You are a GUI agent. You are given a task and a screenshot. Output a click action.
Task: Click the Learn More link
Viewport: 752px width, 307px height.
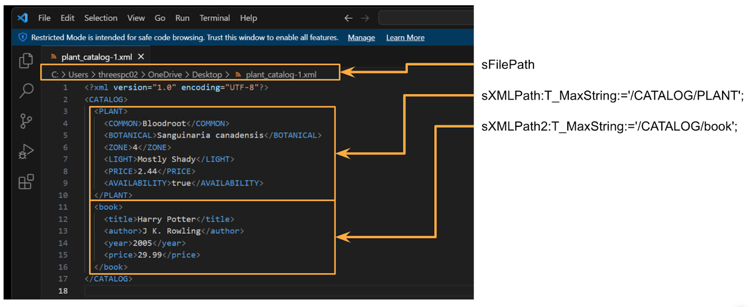pos(405,38)
